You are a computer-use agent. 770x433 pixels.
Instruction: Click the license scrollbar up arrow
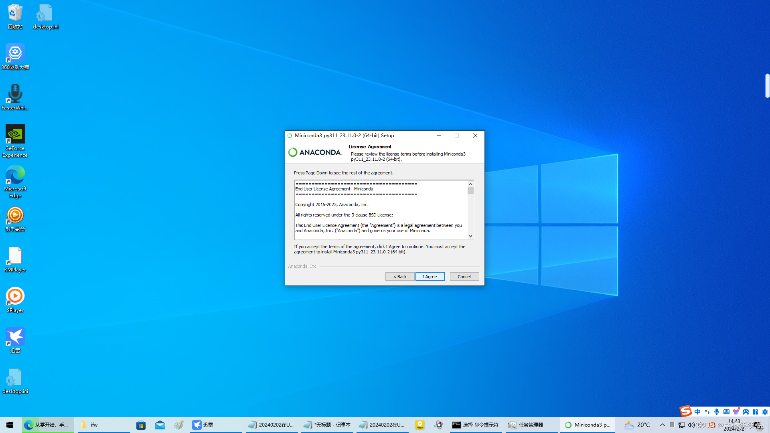(471, 184)
